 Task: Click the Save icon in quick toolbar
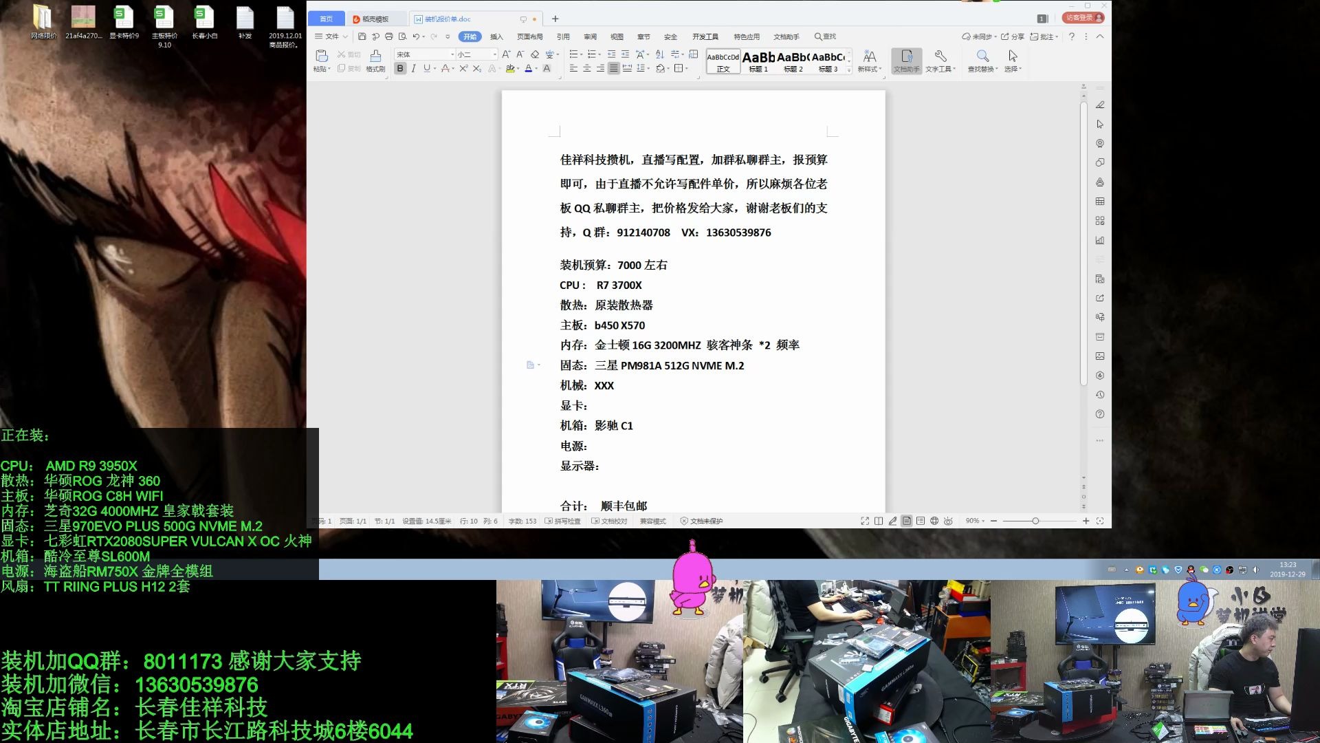click(x=362, y=36)
